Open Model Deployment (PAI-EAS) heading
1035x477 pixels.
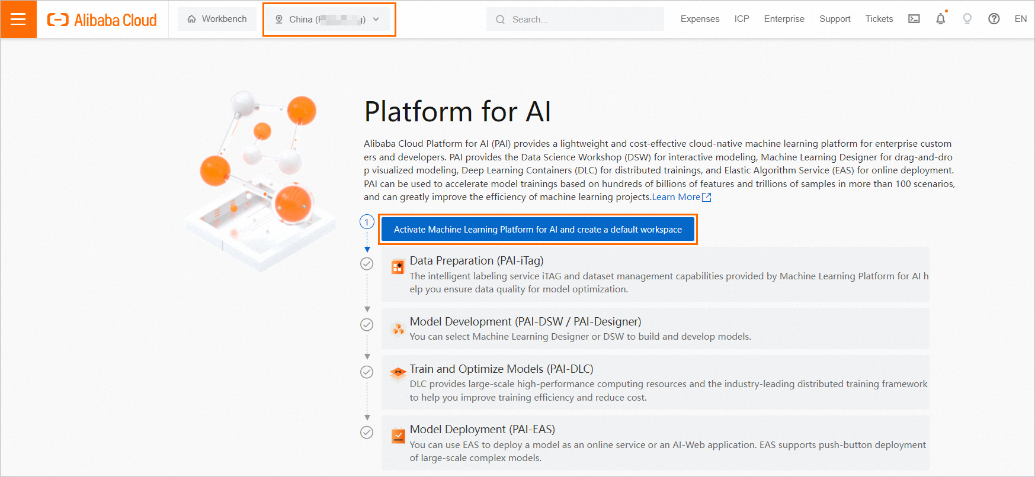[x=482, y=429]
